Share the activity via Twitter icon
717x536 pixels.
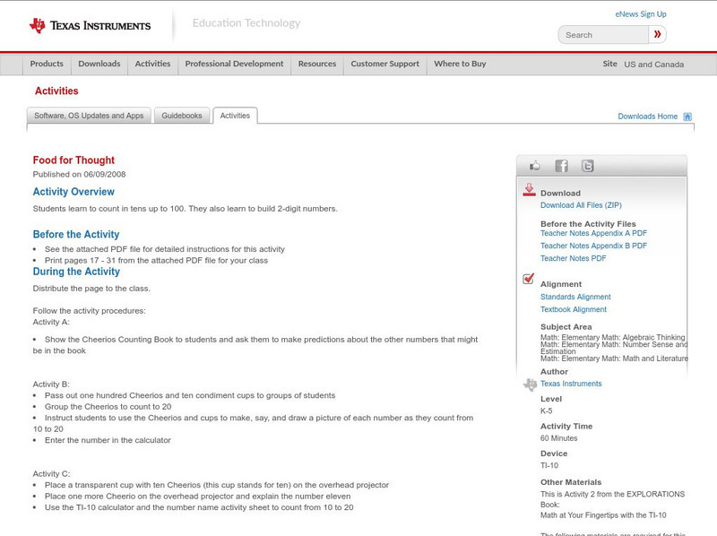[587, 166]
